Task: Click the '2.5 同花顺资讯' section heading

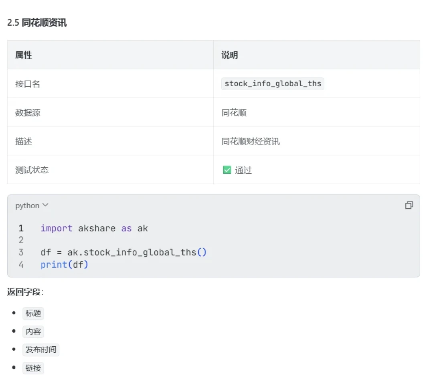Action: (x=37, y=22)
